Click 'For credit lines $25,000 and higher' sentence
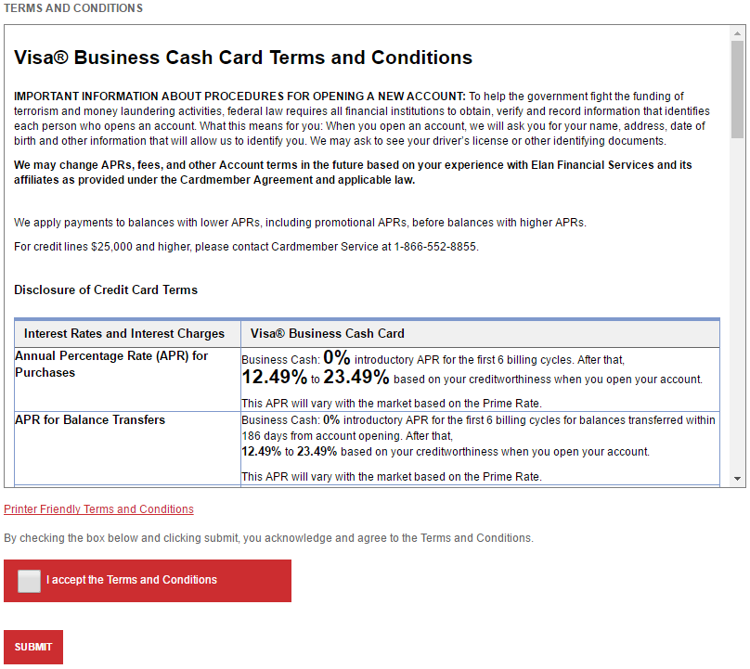 [x=246, y=247]
